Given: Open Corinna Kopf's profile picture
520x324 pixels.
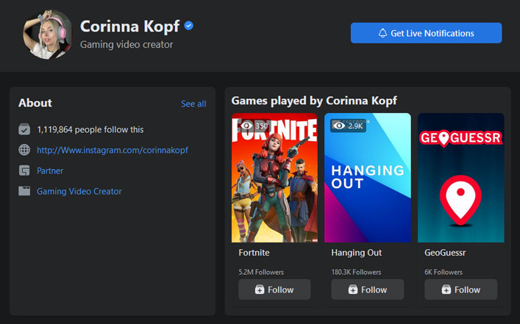Looking at the screenshot, I should click(x=47, y=35).
